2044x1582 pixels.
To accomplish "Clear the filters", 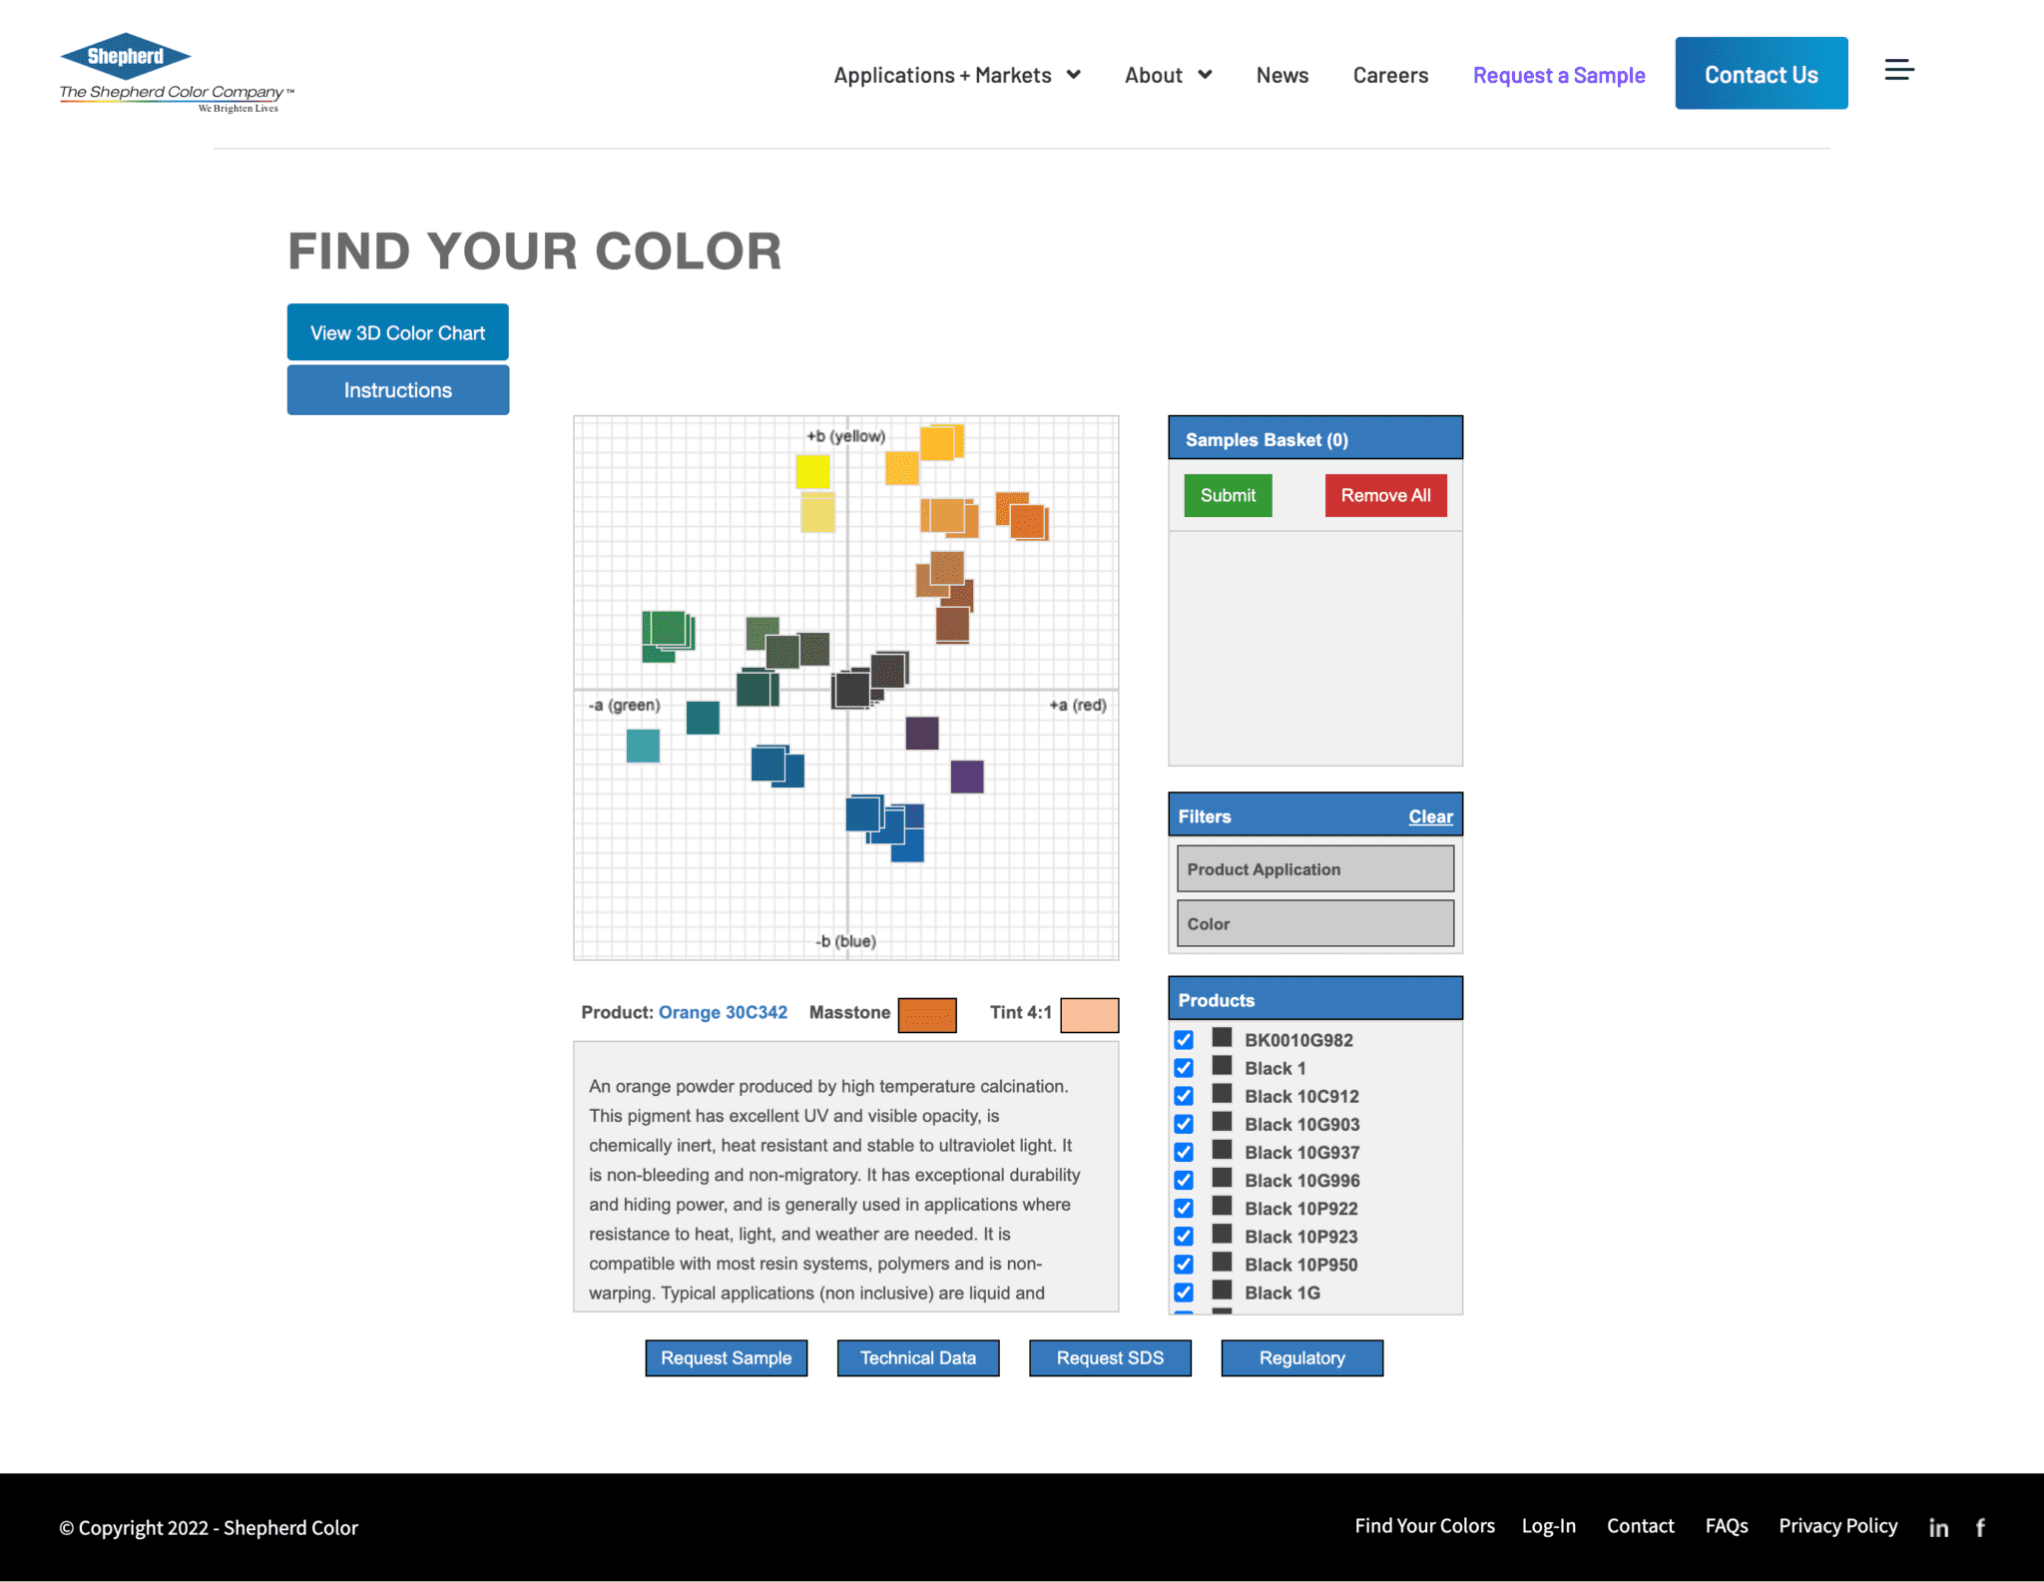I will point(1430,816).
